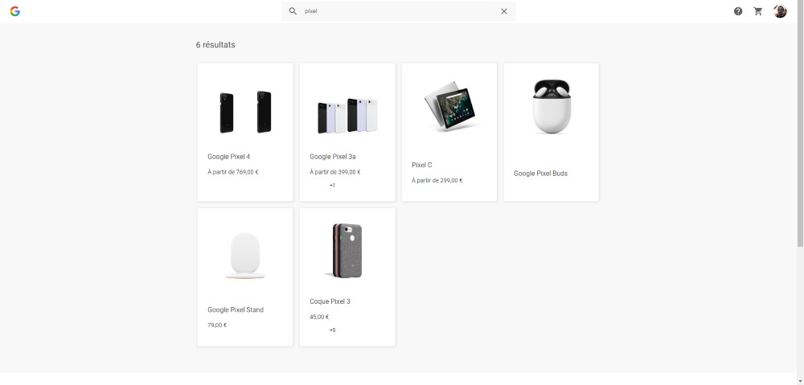The height and width of the screenshot is (385, 804).
Task: Click the +5 more colors indicator
Action: [x=332, y=330]
